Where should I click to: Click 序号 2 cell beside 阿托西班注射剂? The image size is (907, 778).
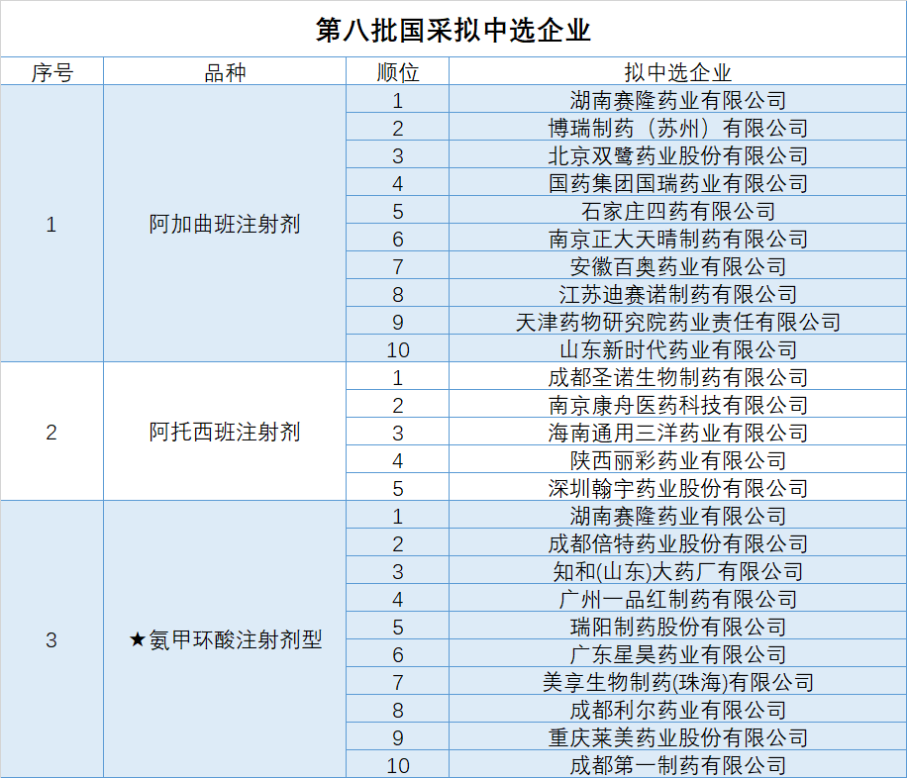click(x=52, y=432)
